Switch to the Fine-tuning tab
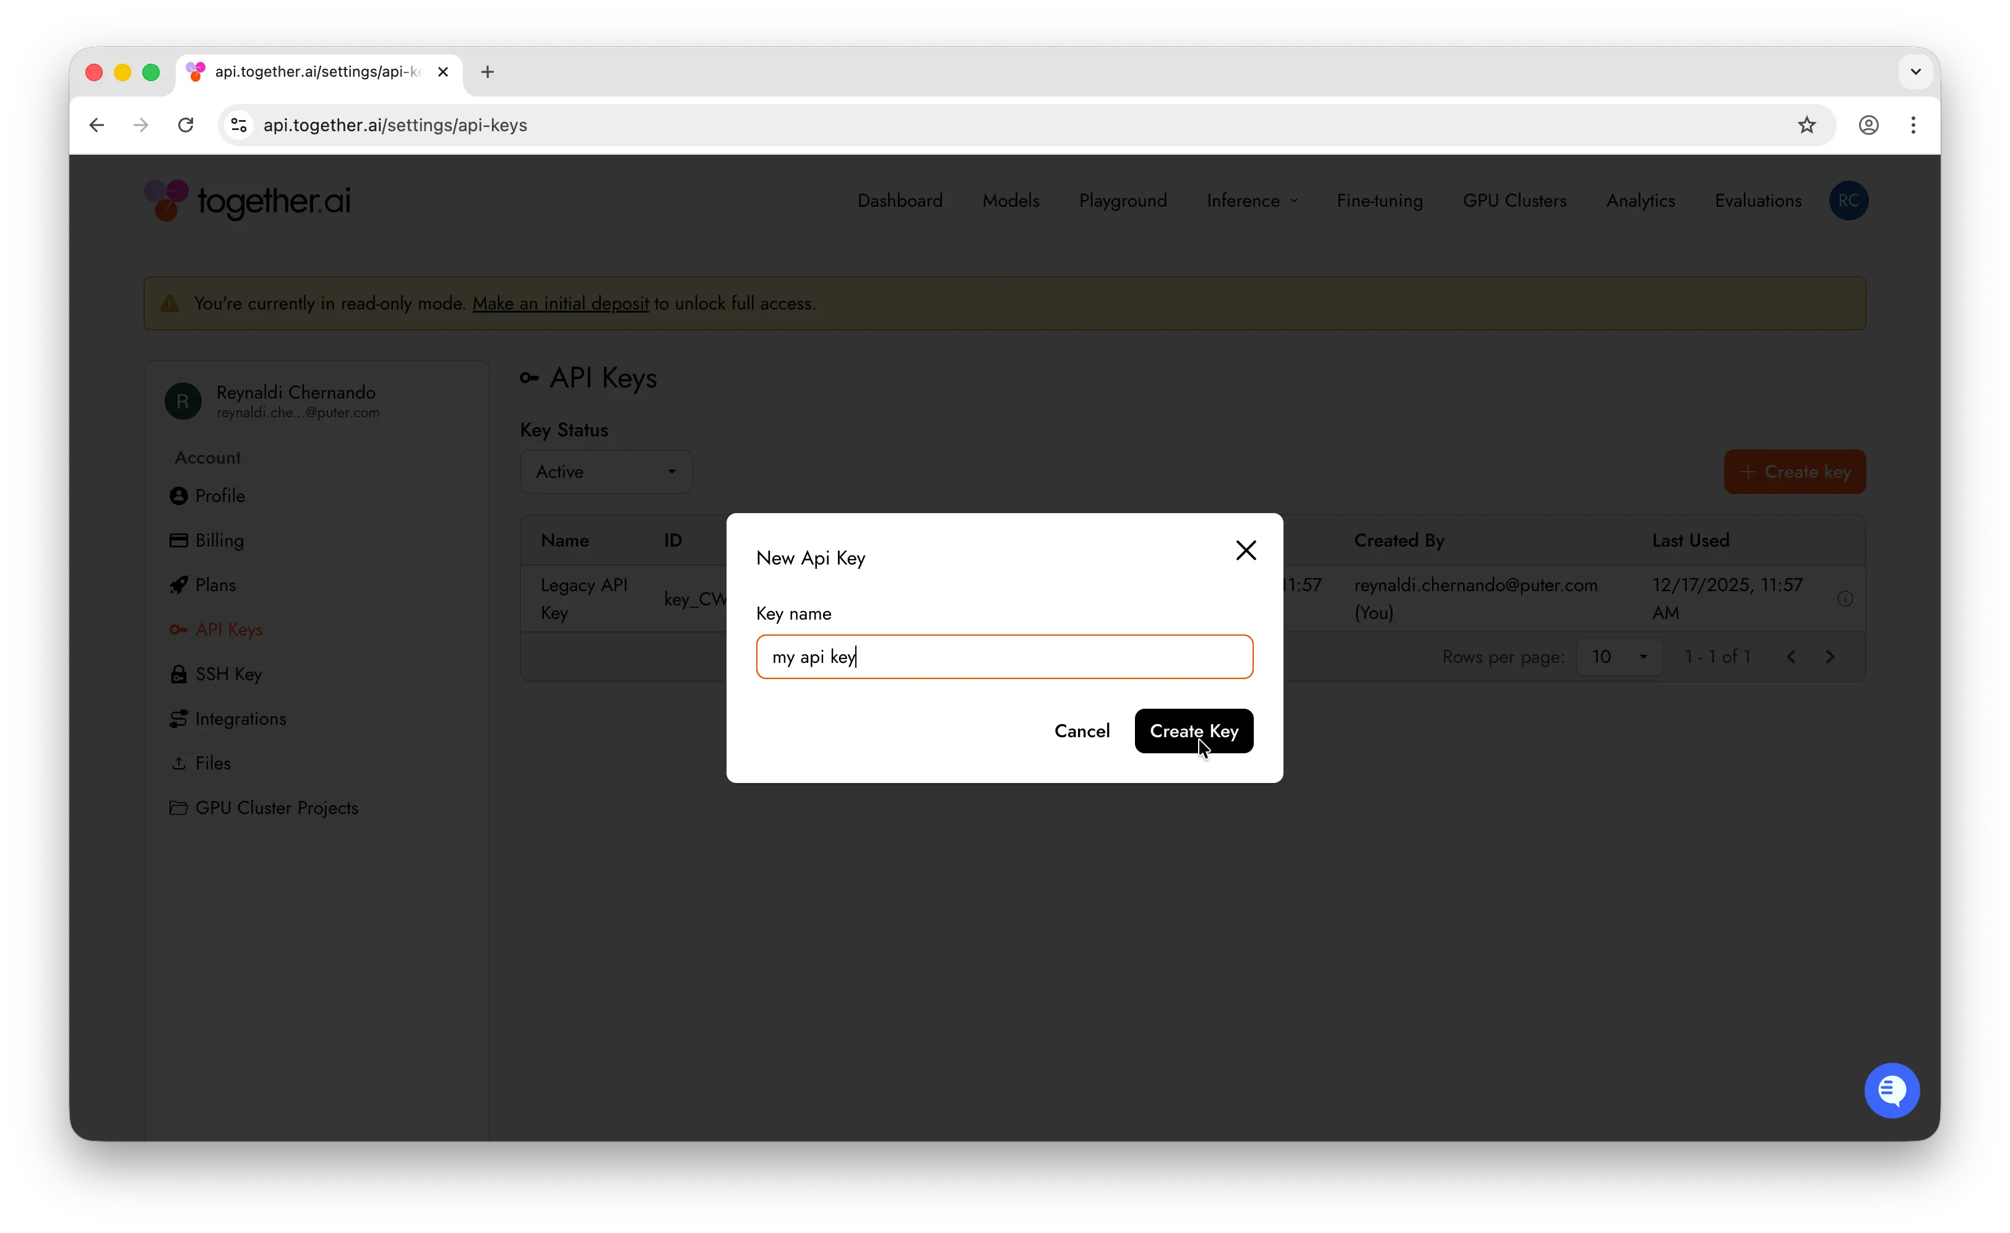Viewport: 2010px width, 1233px height. 1379,201
